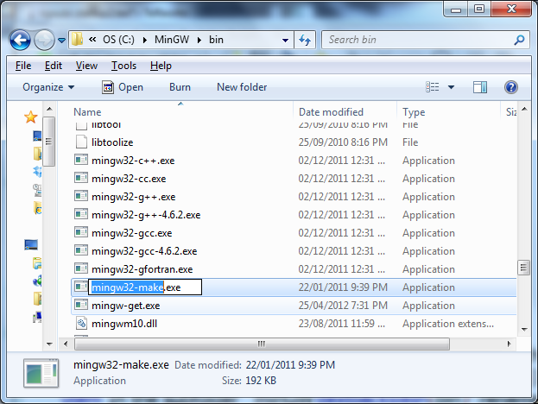Click the file list scroll up arrow
The height and width of the screenshot is (404, 538).
524,110
